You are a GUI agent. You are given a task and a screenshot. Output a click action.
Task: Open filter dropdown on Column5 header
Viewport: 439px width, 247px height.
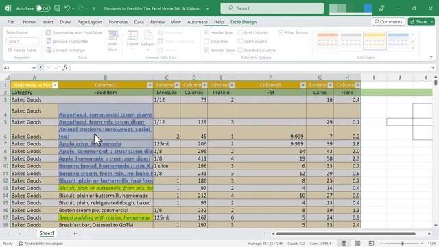click(303, 85)
